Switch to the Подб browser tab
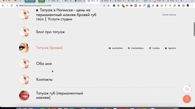195x109 pixels. [159, 1]
